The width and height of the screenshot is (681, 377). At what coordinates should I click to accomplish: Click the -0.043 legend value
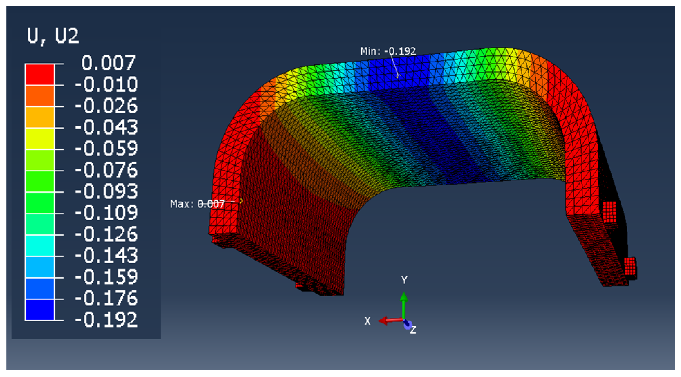coord(106,127)
